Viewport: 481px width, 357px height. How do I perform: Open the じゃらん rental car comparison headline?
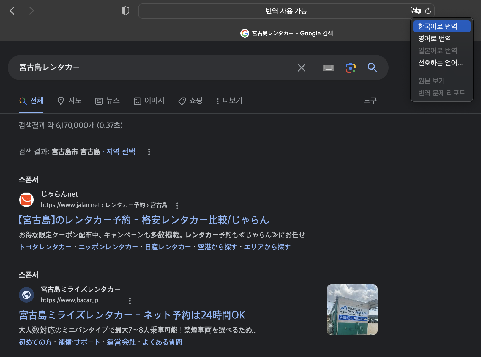point(144,220)
